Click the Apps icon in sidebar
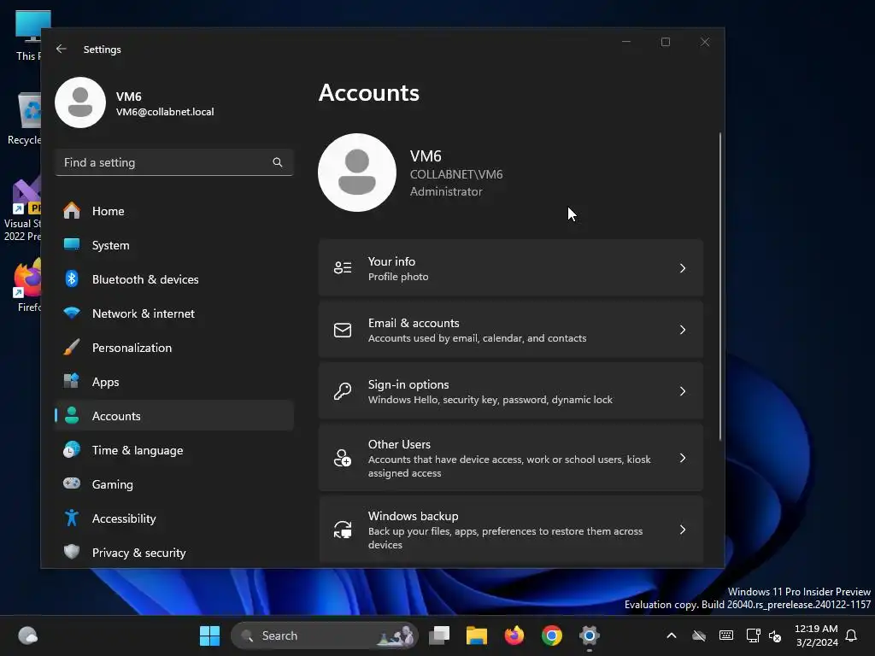 pos(72,381)
